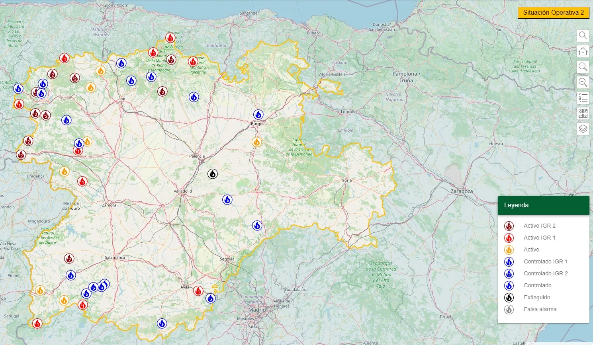Click the Huesca city label
Image resolution: width=593 pixels, height=345 pixels.
(x=496, y=144)
